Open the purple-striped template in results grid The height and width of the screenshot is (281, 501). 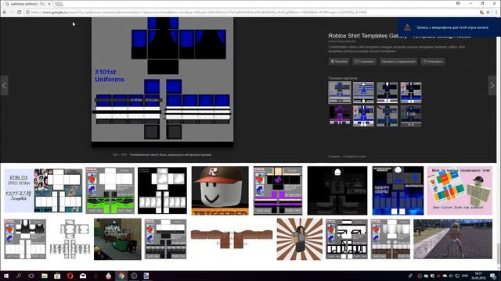[278, 190]
